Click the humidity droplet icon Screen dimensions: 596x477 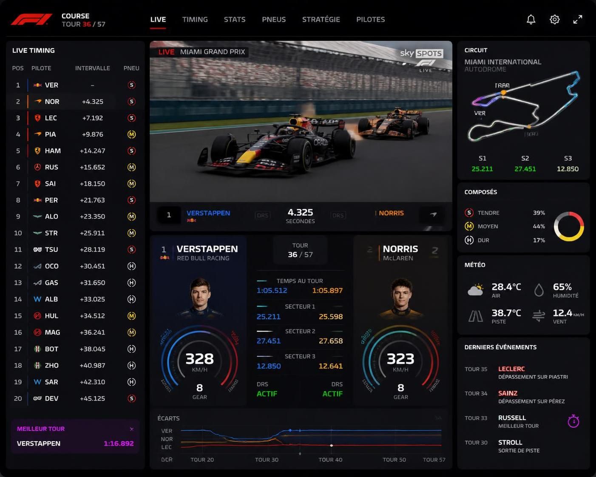[x=539, y=290]
